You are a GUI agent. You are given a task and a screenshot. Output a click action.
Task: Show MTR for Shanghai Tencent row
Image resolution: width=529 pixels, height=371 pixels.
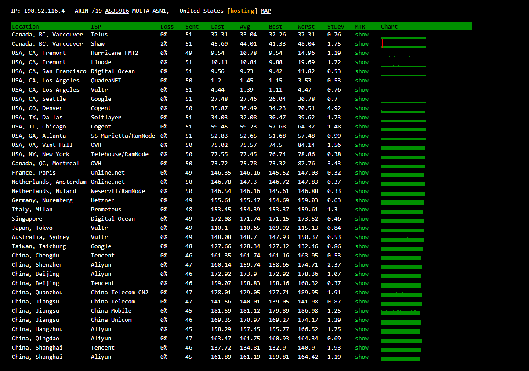pos(362,347)
